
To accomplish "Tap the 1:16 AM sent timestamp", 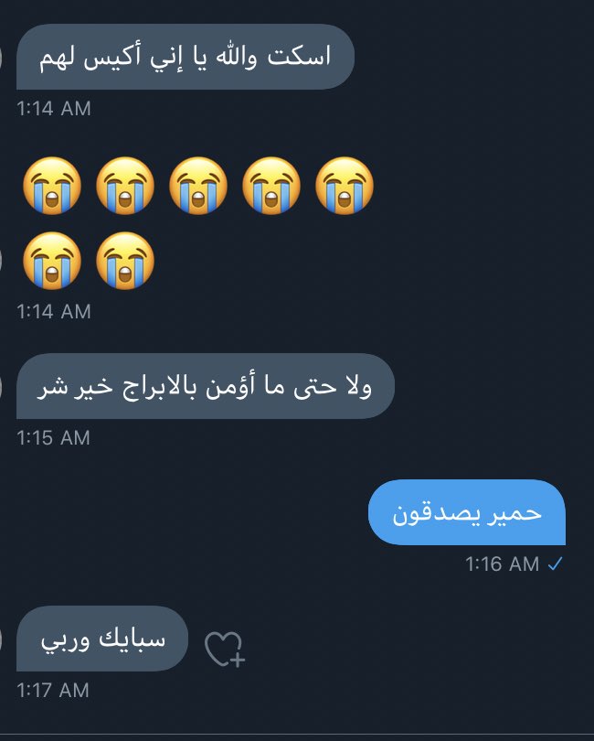I will click(502, 564).
